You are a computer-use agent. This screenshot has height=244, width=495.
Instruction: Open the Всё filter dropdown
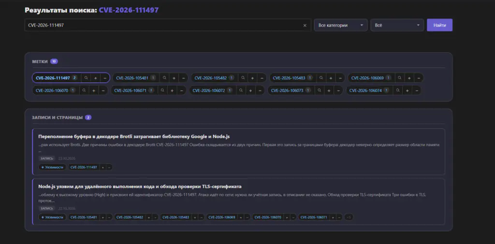397,25
